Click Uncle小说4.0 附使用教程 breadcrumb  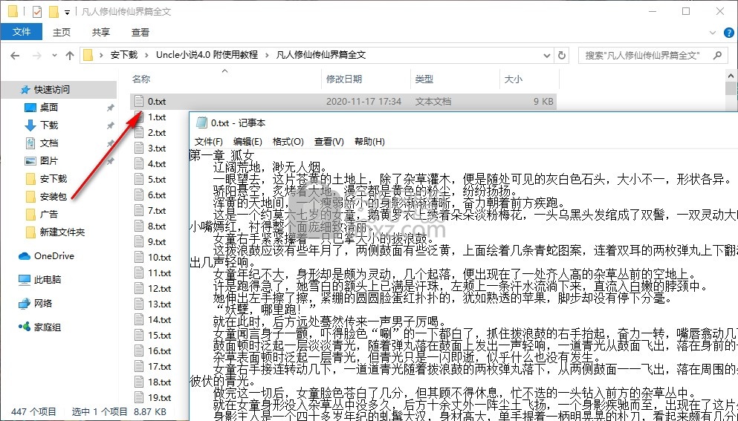click(x=207, y=55)
